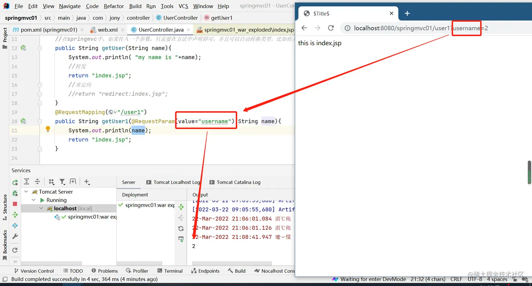Stop the running Tomcat server
The image size is (532, 286).
pos(15,204)
